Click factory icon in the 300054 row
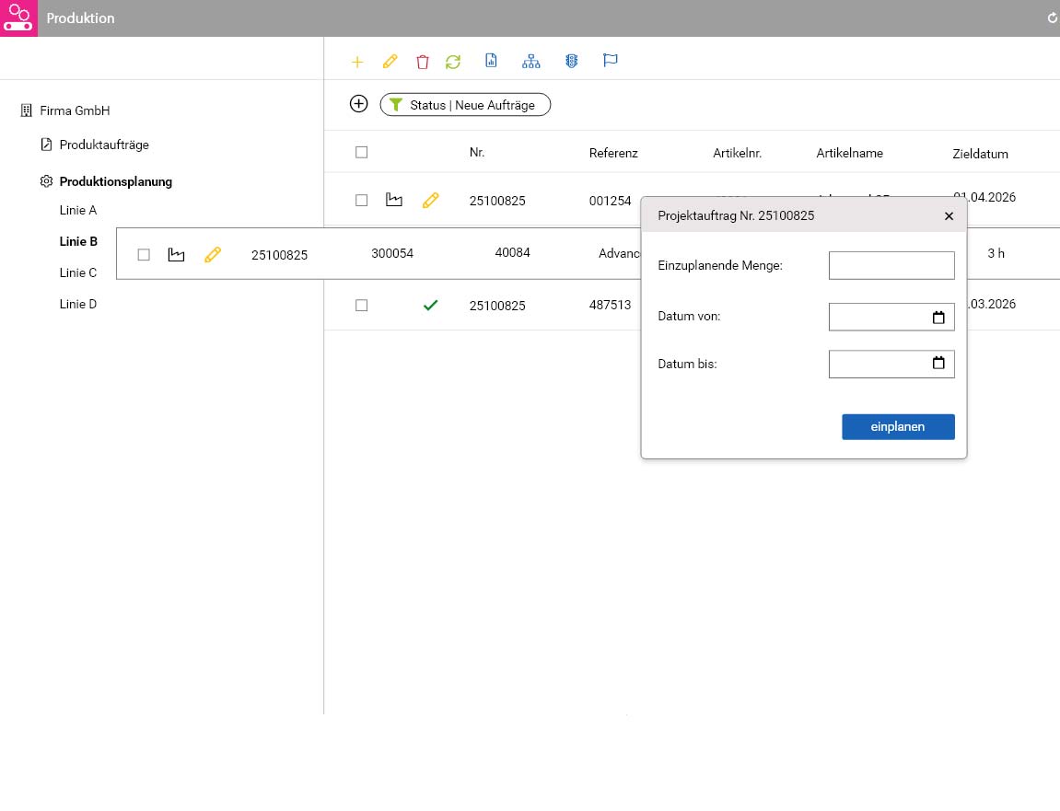Viewport: 1060px width, 811px height. pos(177,254)
